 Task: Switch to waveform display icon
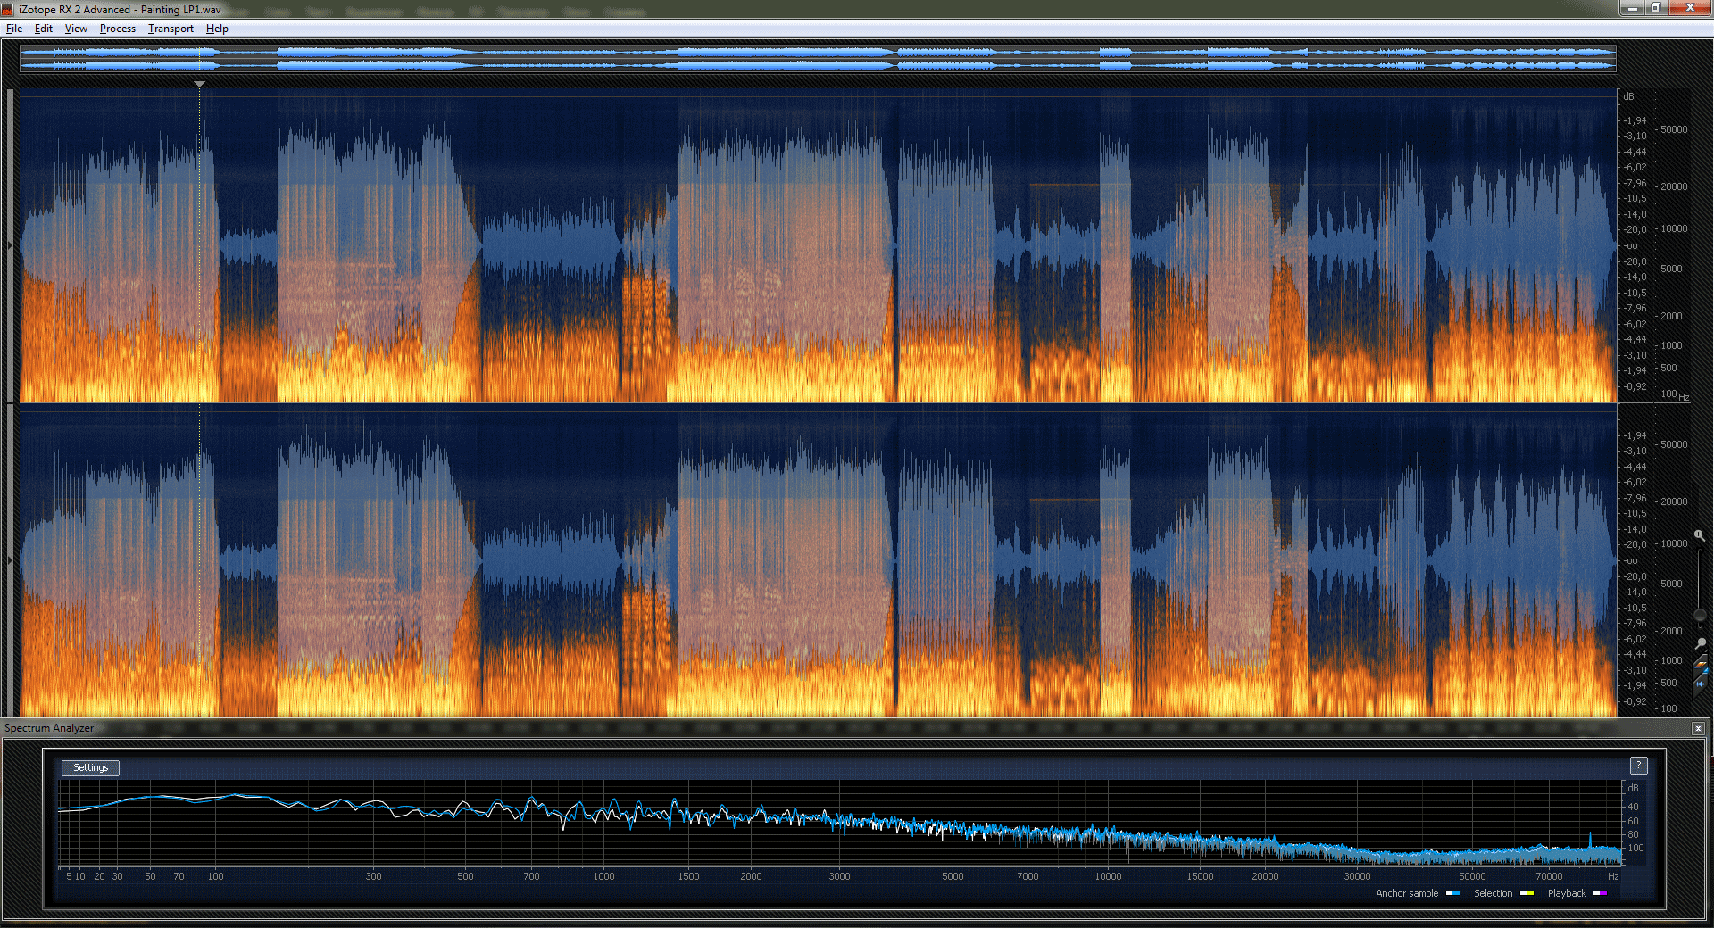[1700, 683]
